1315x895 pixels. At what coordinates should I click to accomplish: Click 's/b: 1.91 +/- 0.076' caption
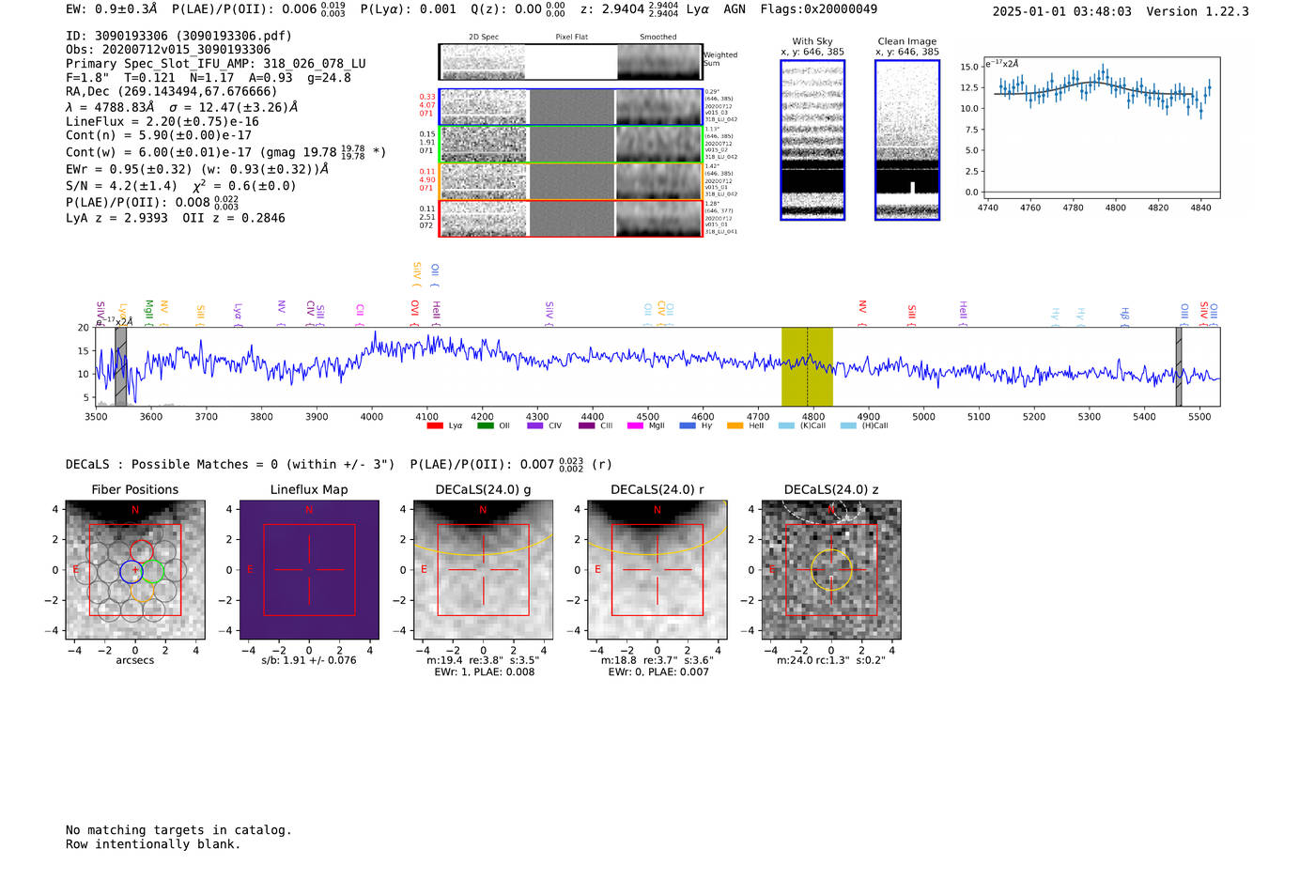[309, 660]
